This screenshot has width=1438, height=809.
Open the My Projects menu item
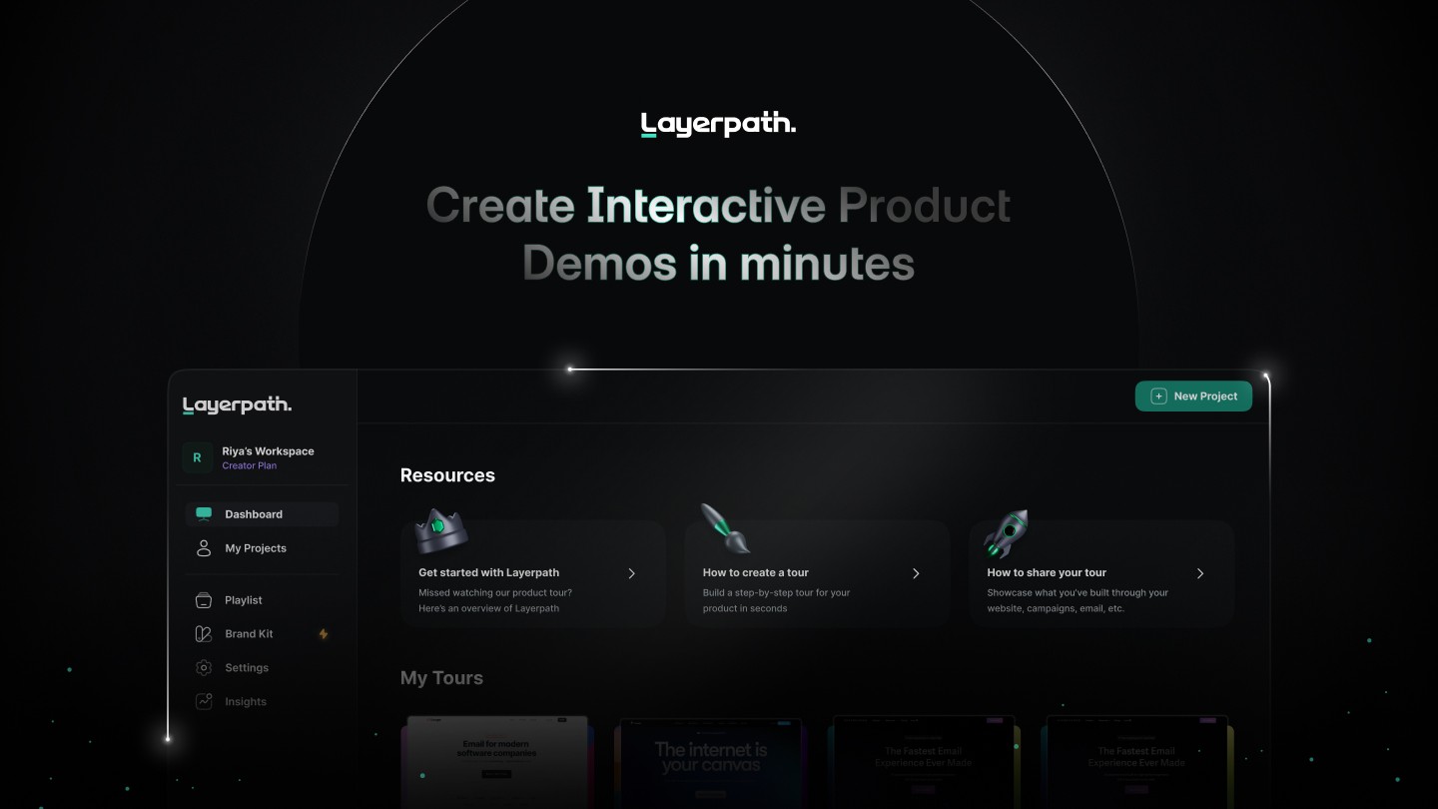(x=256, y=548)
